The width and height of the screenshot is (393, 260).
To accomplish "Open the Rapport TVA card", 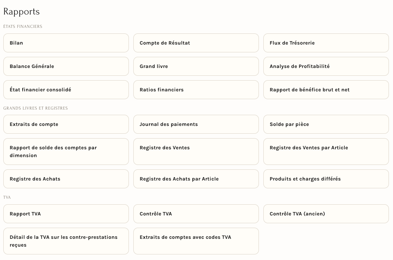I will [66, 214].
